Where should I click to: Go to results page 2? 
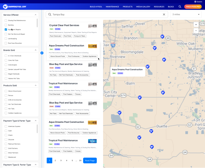coord(55,160)
